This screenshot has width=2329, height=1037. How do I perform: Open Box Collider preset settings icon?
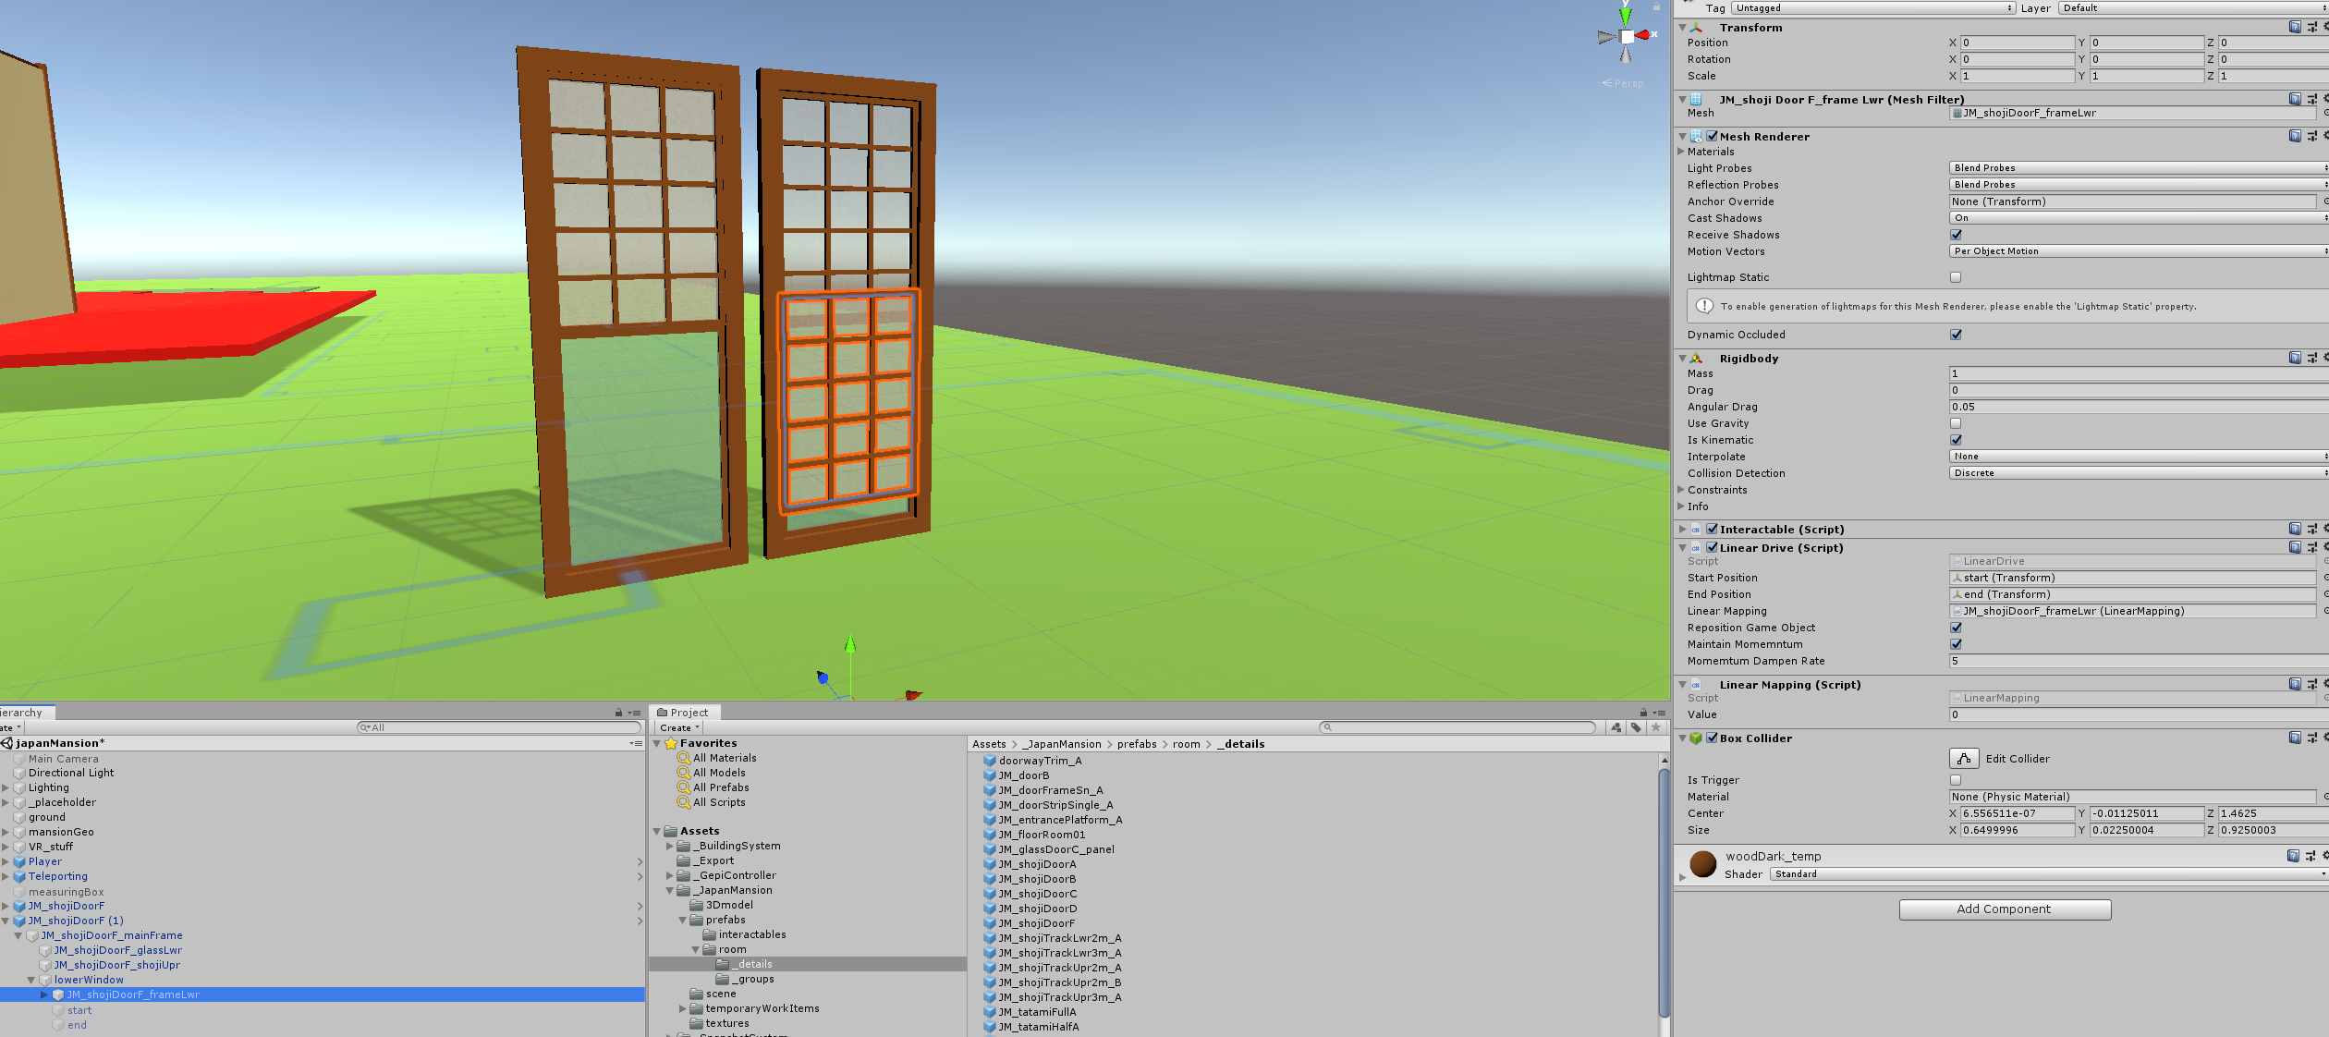click(x=2311, y=738)
